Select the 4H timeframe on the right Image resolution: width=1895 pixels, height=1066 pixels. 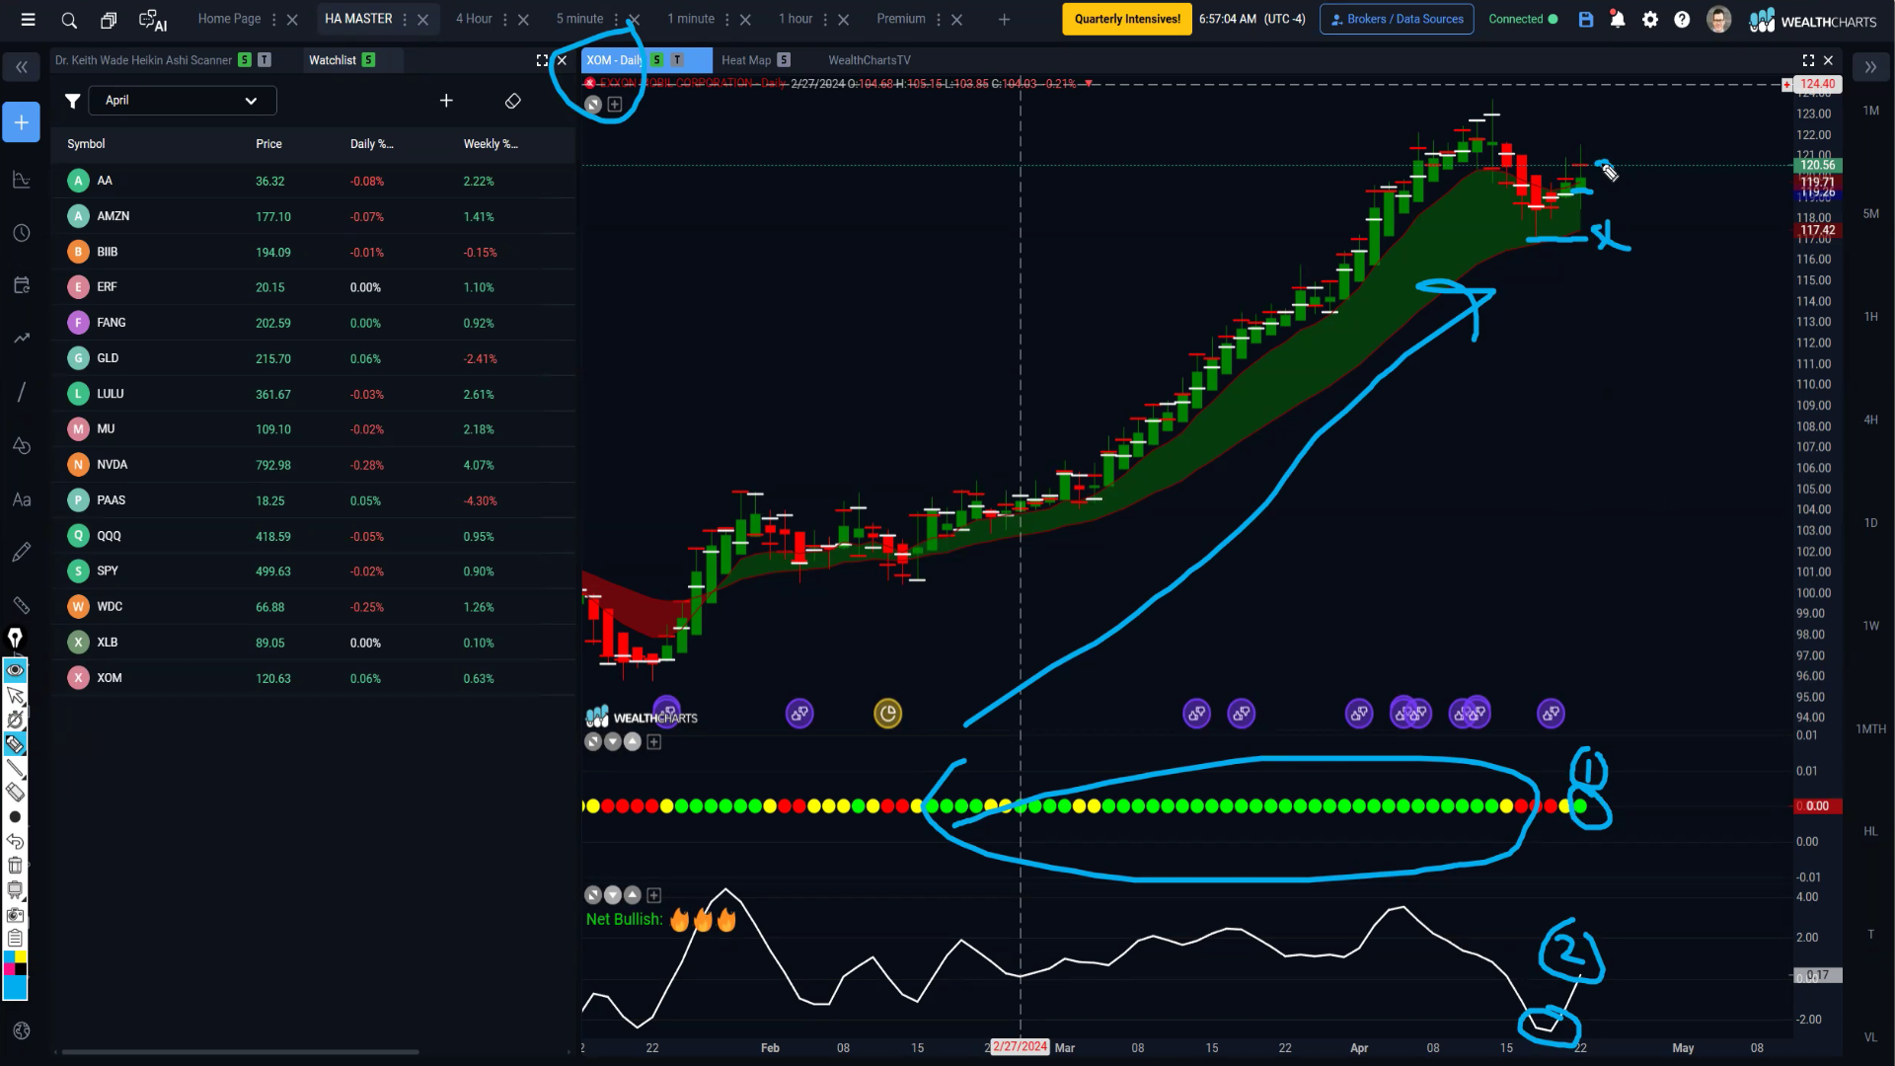[x=1870, y=420]
